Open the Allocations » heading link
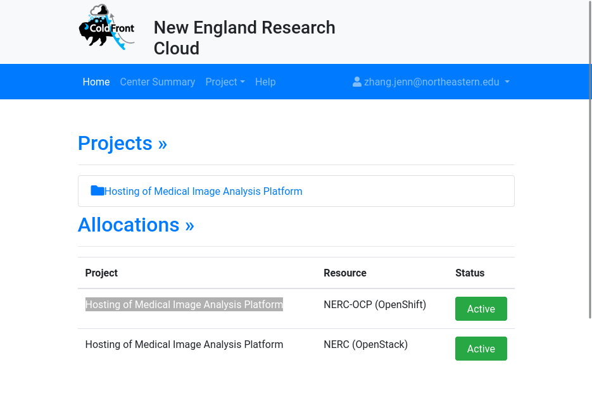 pos(136,225)
